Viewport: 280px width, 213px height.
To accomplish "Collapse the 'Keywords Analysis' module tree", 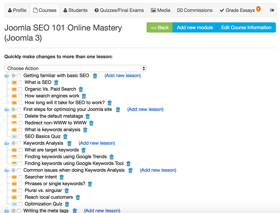I will (x=13, y=143).
